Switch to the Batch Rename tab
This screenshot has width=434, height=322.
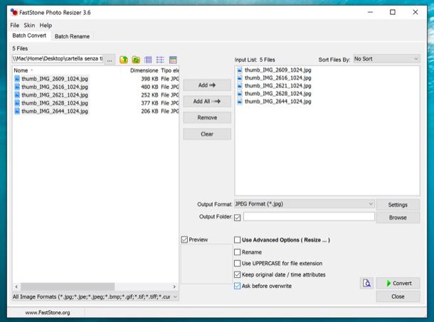(x=73, y=36)
